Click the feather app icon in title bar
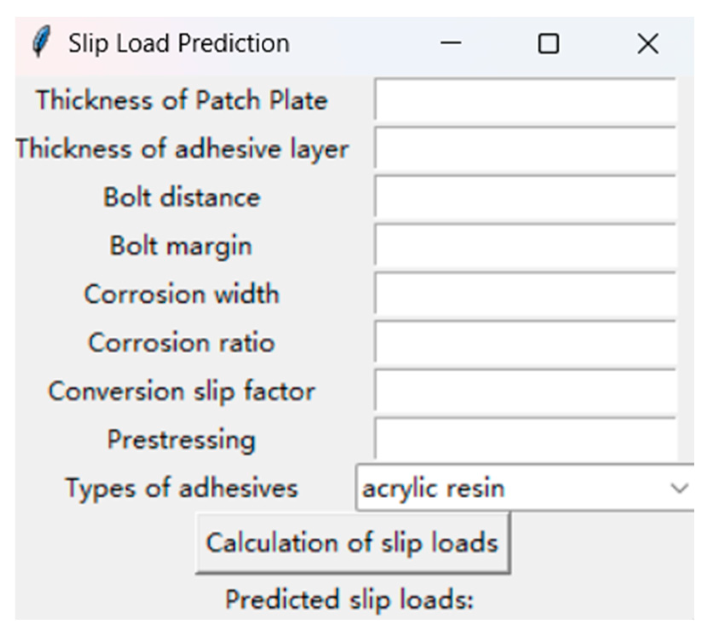 coord(41,42)
